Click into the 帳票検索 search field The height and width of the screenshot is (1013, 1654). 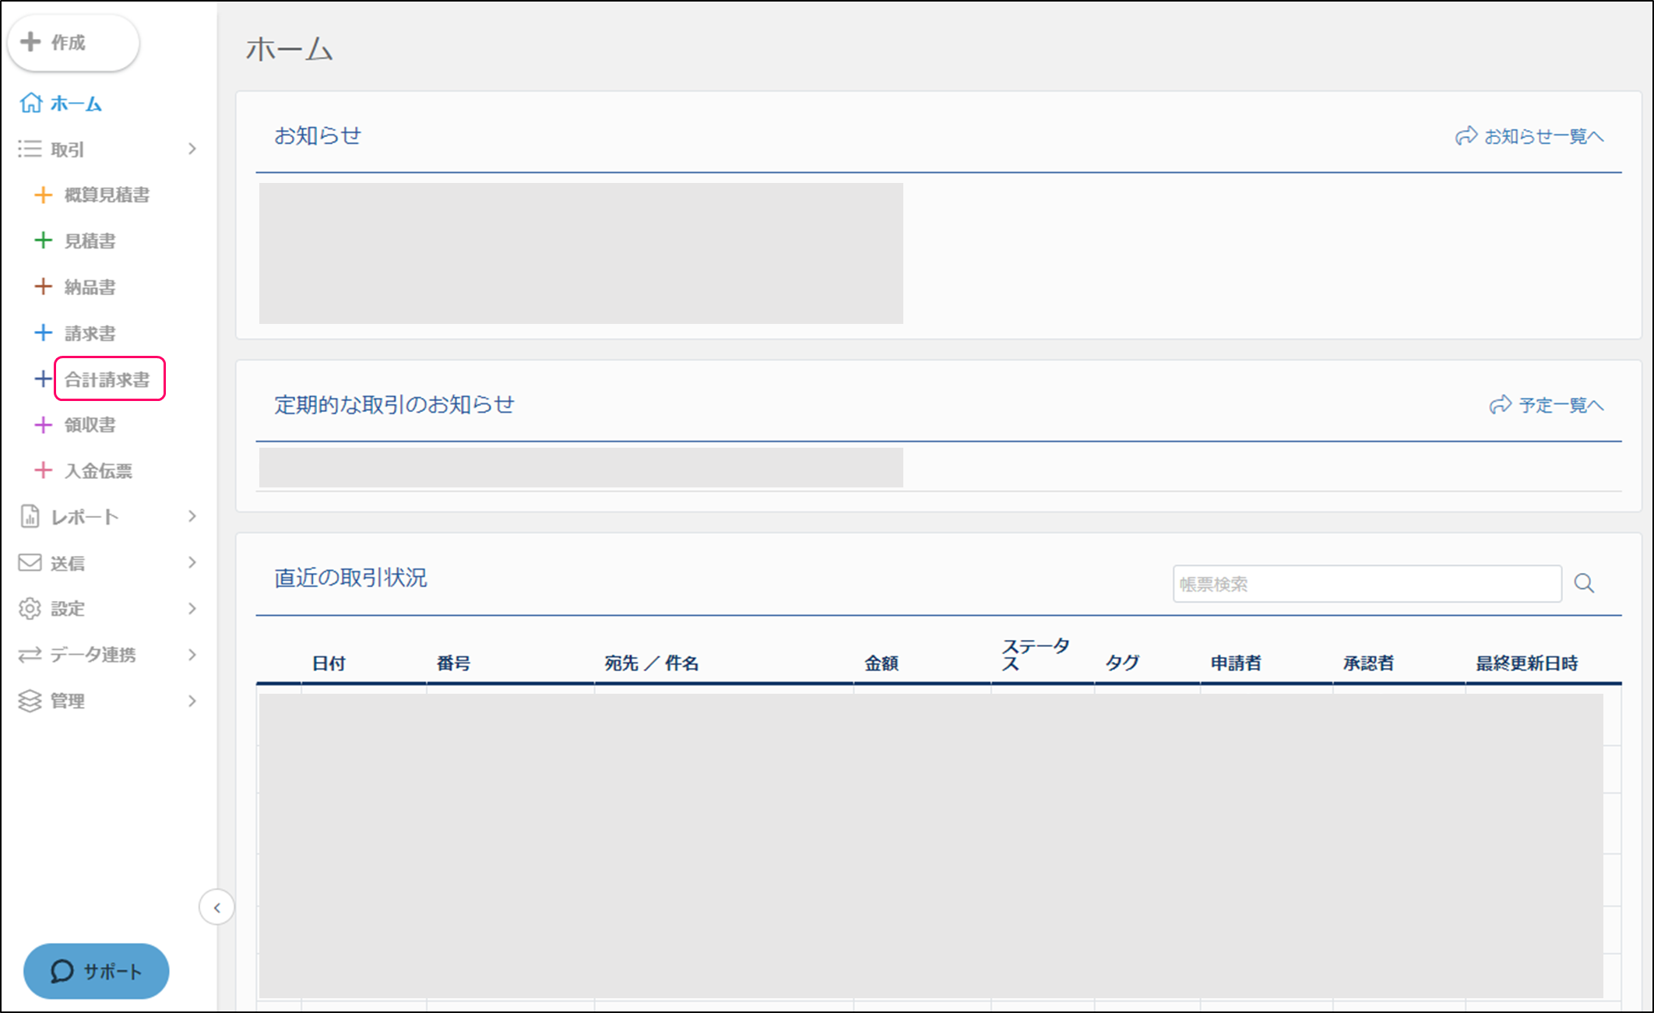[1367, 584]
